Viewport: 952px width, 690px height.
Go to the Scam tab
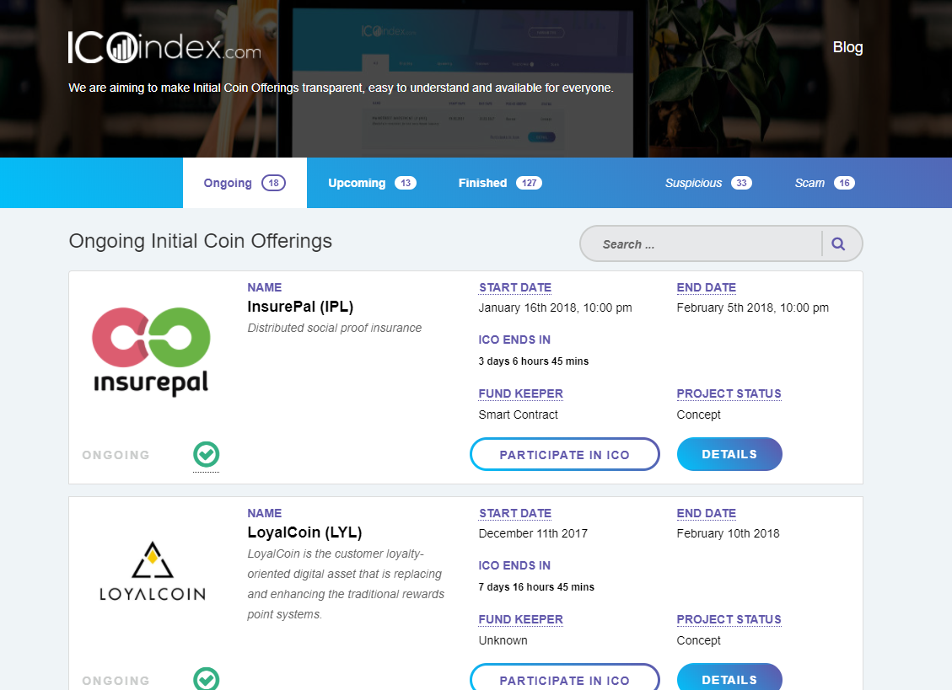pos(826,183)
